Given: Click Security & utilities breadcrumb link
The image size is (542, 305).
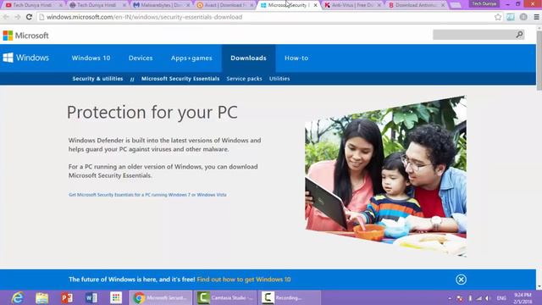Looking at the screenshot, I should pos(97,79).
